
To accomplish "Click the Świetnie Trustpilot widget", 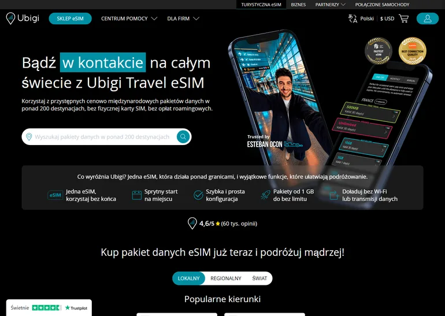I will (x=49, y=308).
